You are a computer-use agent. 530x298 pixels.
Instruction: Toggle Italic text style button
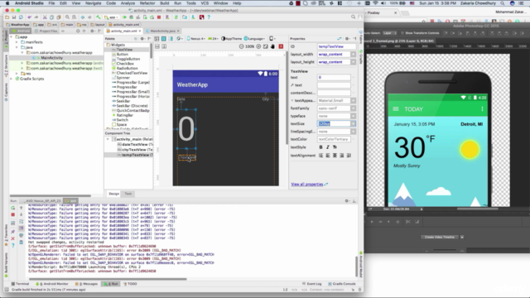(x=328, y=147)
